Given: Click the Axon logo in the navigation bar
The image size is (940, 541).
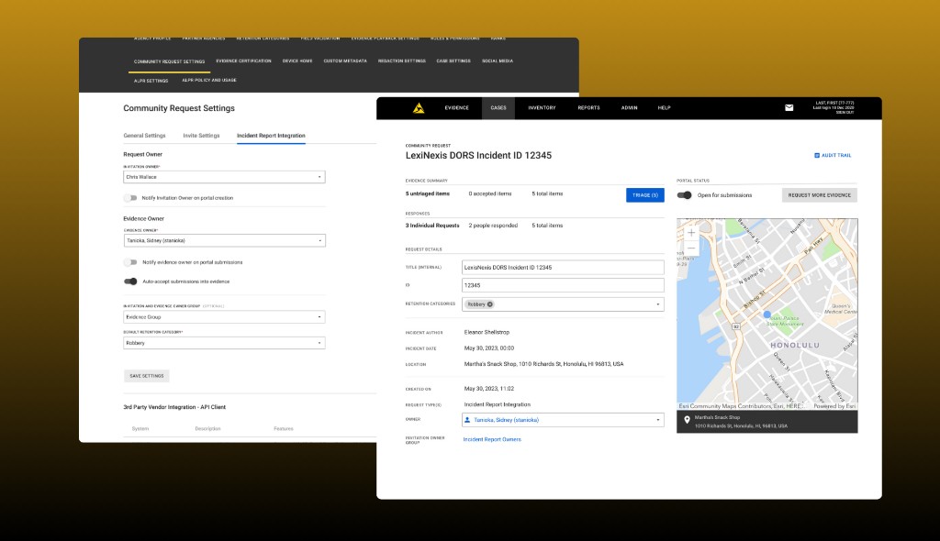Looking at the screenshot, I should coord(419,107).
